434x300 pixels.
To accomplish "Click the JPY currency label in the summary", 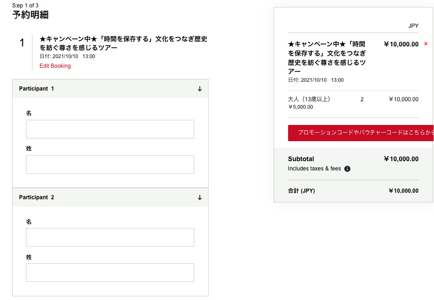I will click(x=413, y=26).
